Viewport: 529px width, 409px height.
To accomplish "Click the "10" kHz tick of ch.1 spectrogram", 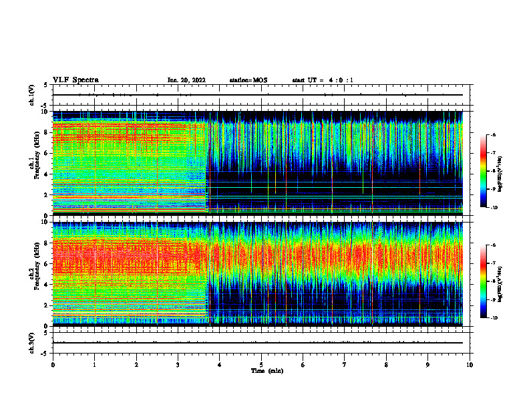I will click(x=45, y=112).
